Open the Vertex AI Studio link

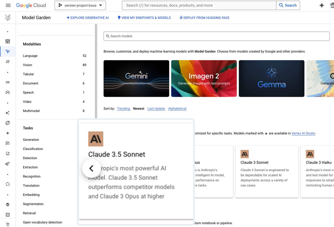(303, 134)
